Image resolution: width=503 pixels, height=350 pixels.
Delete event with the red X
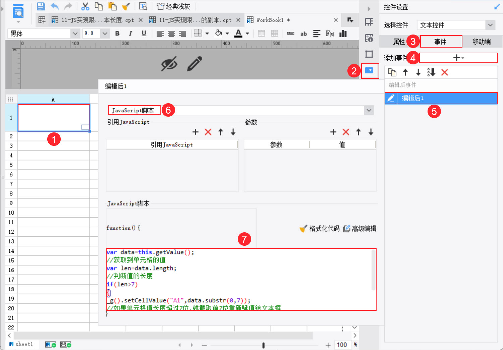point(445,72)
